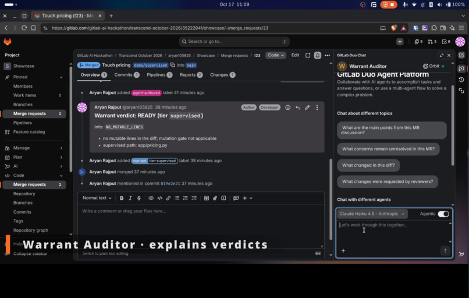The width and height of the screenshot is (469, 298).
Task: Add a numbered list to comment
Action: 186,198
